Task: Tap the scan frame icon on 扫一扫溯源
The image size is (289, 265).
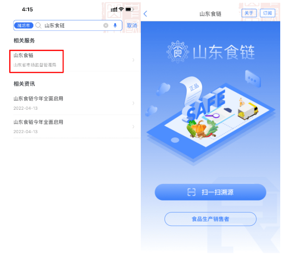Action: 191,192
